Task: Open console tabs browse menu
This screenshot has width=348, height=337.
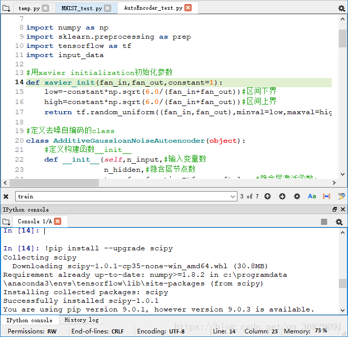Action: 6,222
